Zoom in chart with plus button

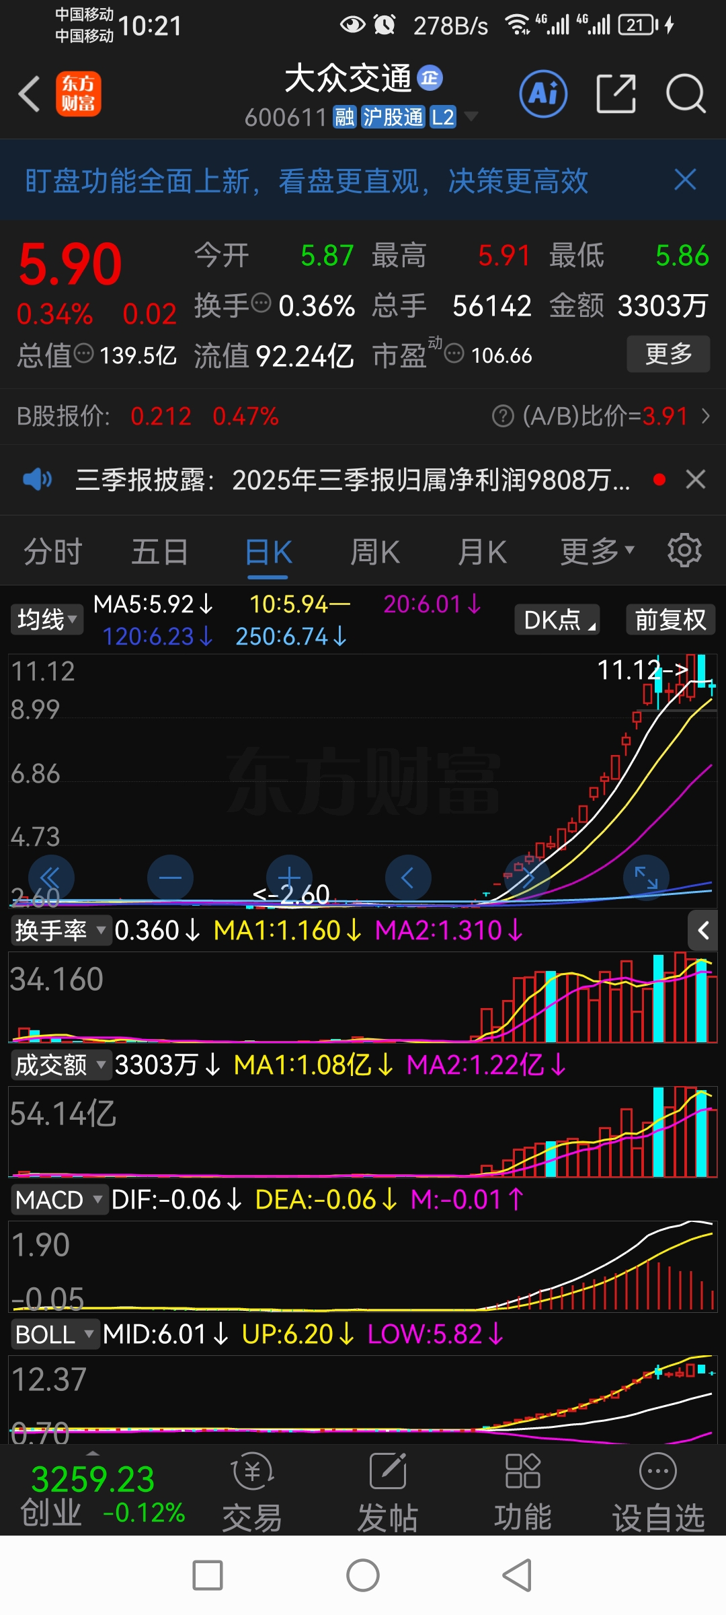(x=289, y=877)
